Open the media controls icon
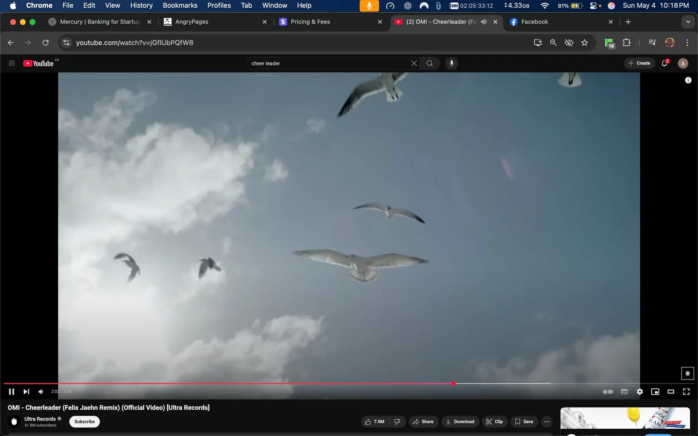 (x=653, y=43)
